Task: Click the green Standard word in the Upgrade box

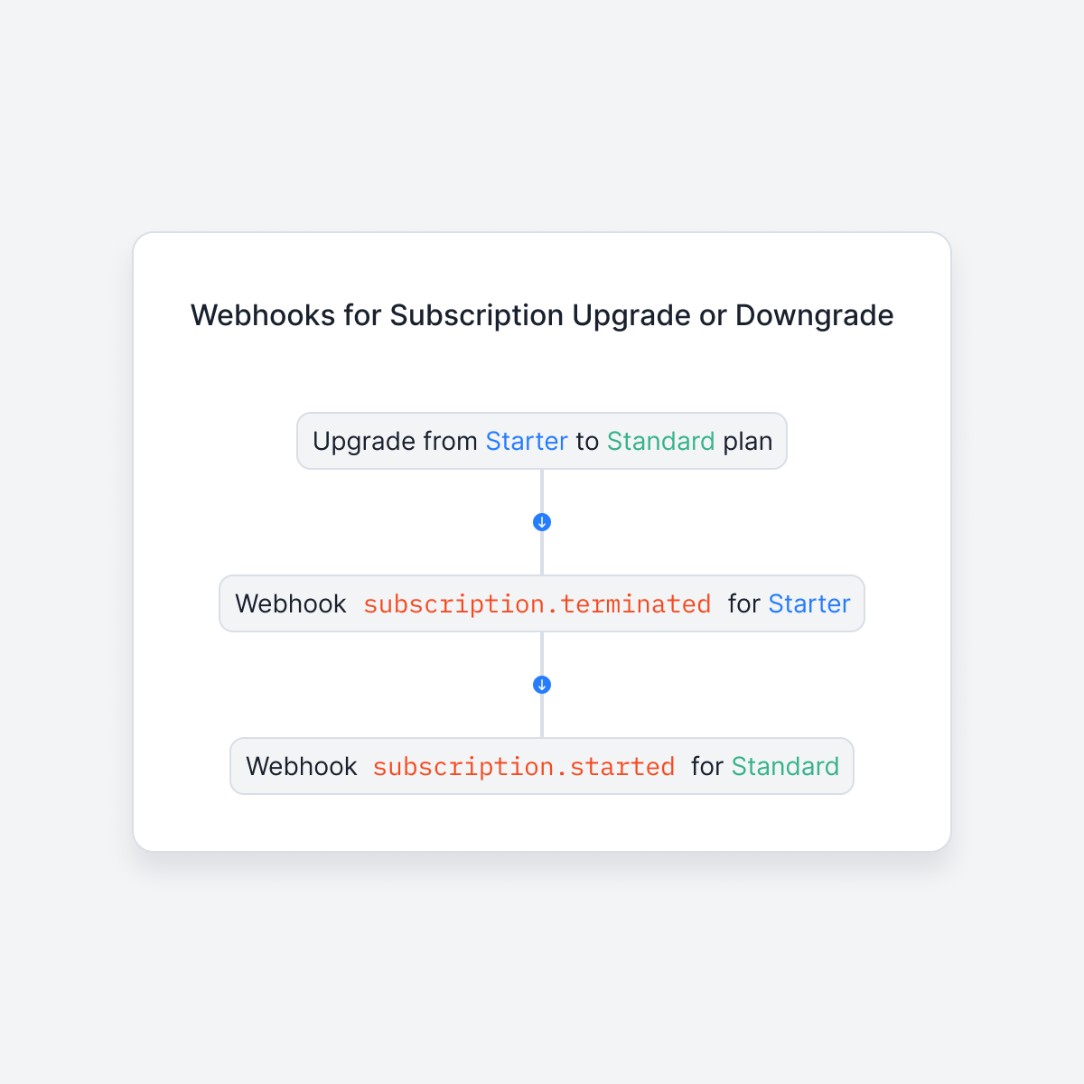Action: click(661, 441)
